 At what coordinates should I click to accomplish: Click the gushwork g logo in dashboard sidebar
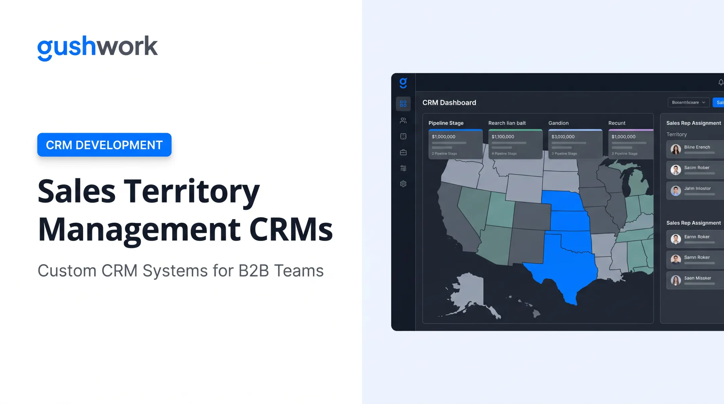pos(403,83)
